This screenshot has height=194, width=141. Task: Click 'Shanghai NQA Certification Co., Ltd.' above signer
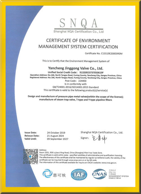pos(102,133)
